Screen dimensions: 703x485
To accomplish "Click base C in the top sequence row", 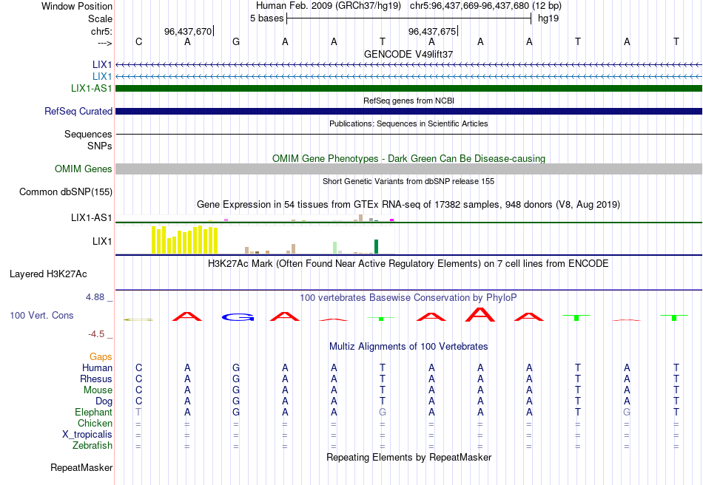I will pos(138,41).
